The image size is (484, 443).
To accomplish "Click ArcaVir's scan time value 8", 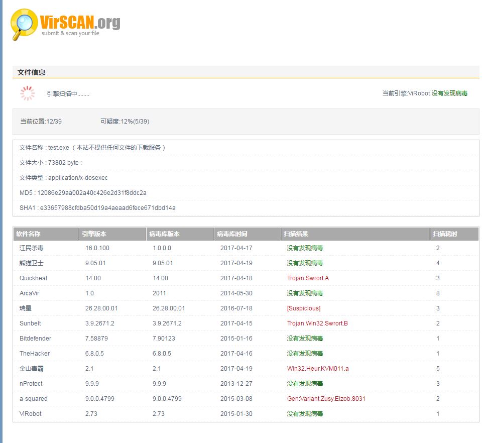I will coord(438,293).
